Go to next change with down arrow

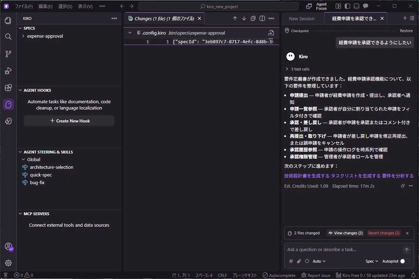[x=244, y=18]
